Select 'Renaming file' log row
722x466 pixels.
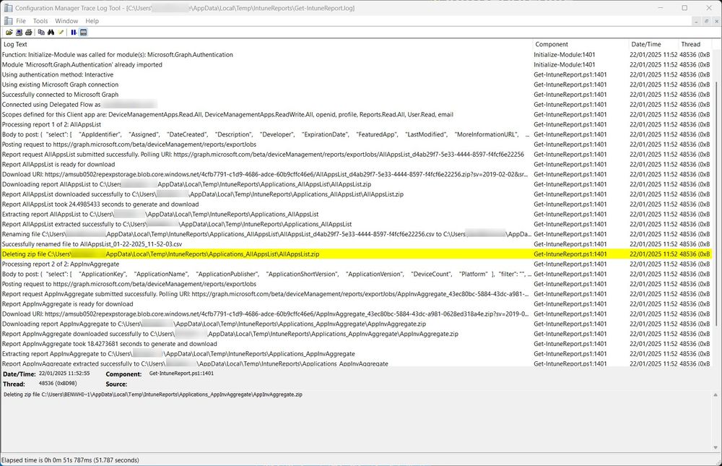(x=357, y=234)
